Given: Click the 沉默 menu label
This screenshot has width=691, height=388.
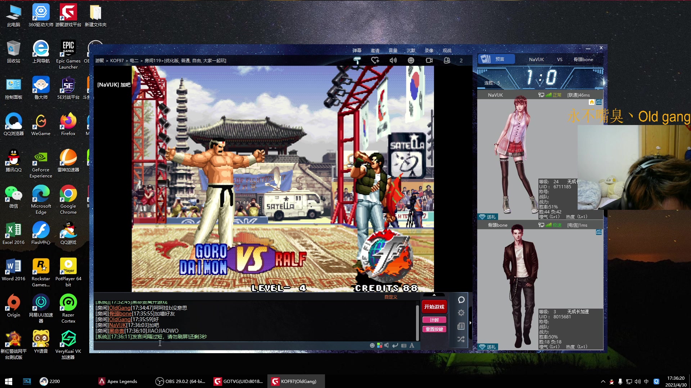Looking at the screenshot, I should coord(411,51).
